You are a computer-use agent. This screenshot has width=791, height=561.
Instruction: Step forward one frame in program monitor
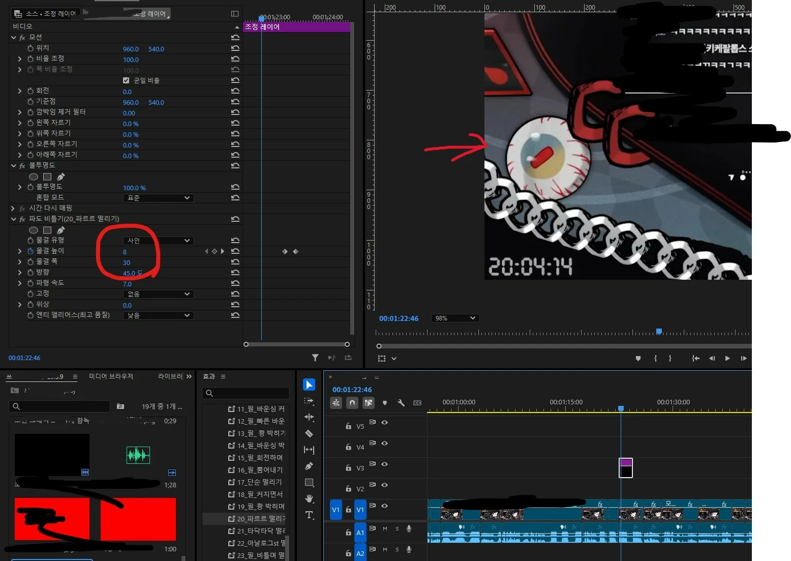[744, 359]
